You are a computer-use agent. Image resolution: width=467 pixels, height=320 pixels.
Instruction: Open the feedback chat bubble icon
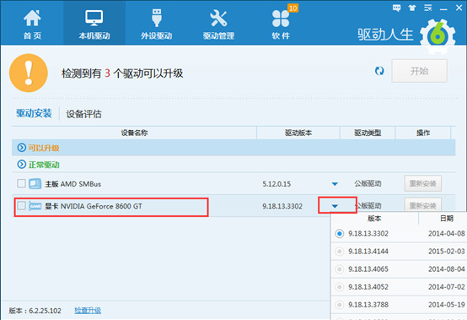[396, 8]
